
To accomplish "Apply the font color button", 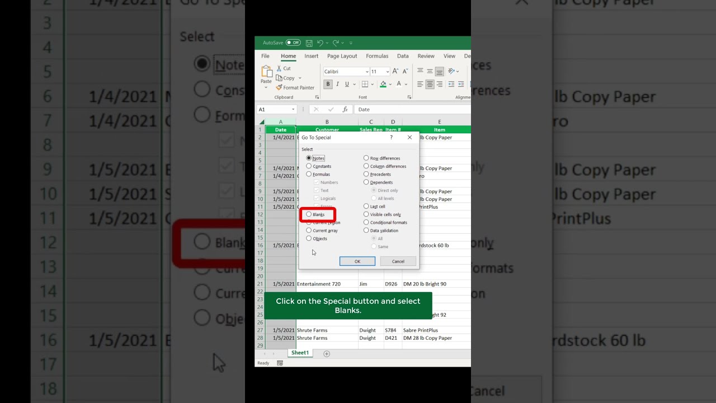I will pyautogui.click(x=399, y=85).
